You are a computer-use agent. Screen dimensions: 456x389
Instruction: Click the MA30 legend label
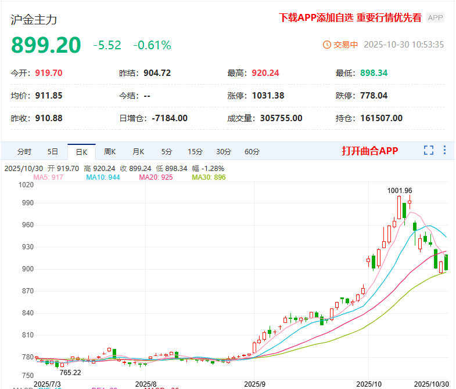click(209, 177)
